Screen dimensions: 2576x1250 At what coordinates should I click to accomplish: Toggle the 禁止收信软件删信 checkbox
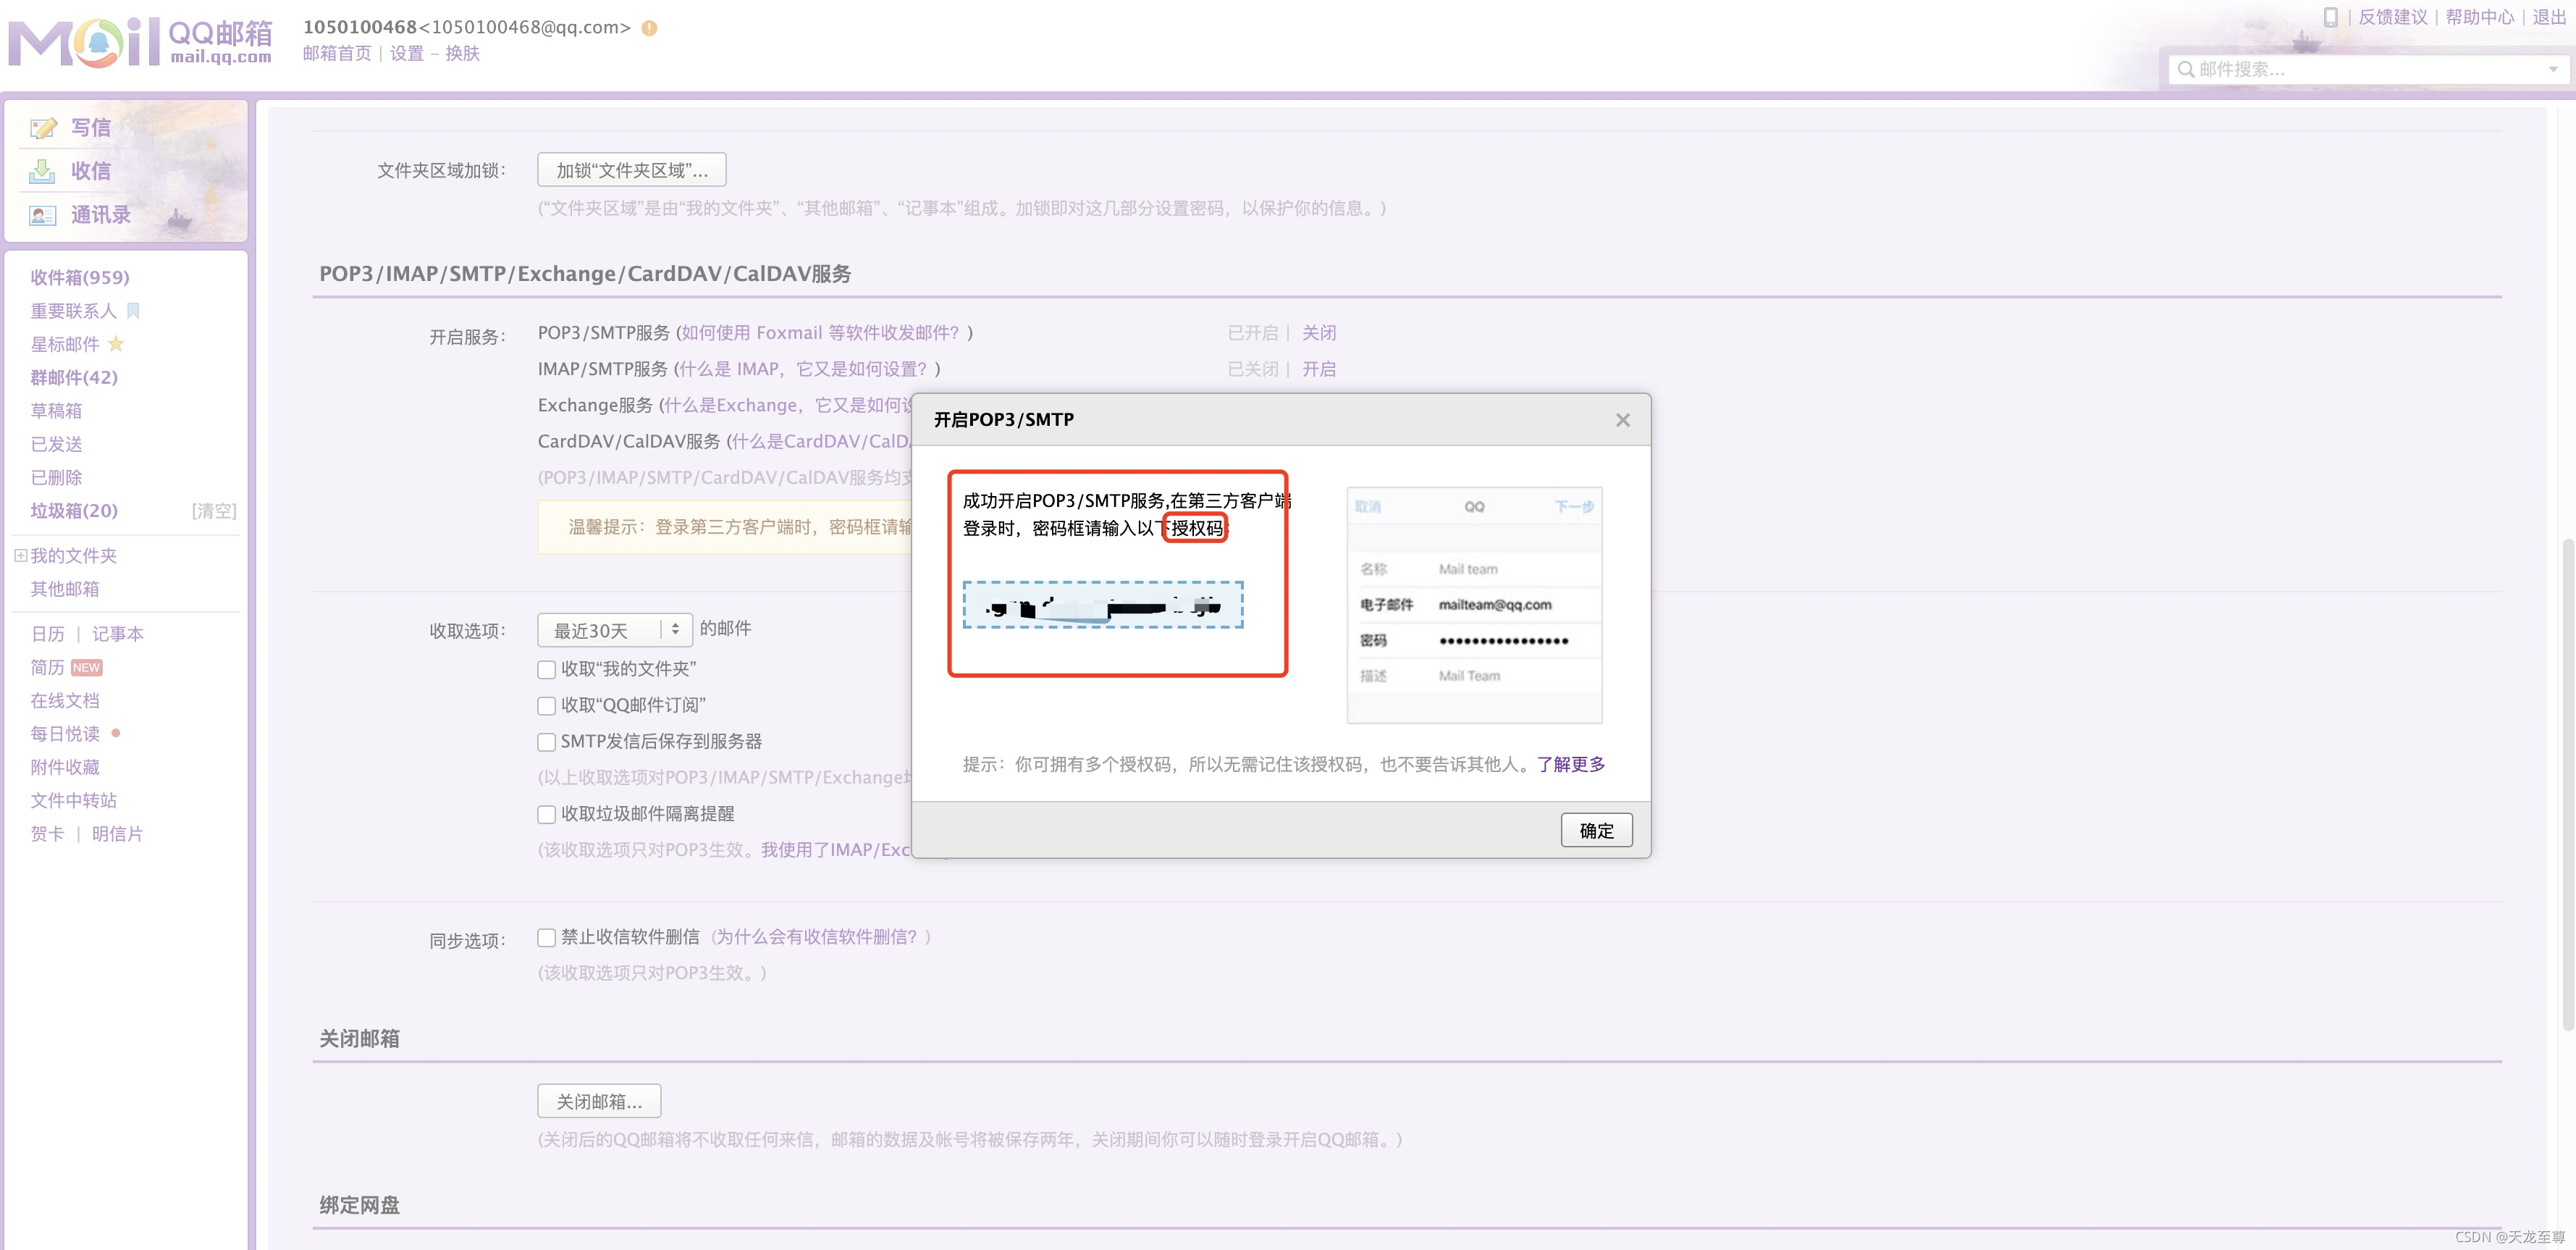[x=547, y=937]
